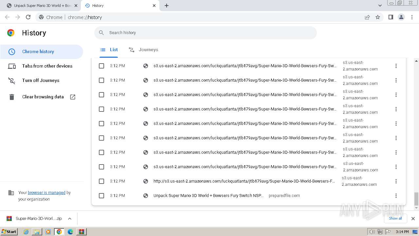Close the downloads bar
419x236 pixels.
pos(413,218)
